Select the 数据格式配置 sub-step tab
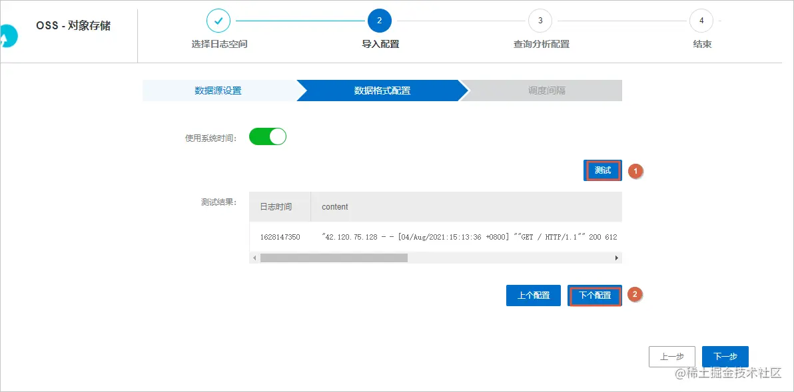The image size is (794, 392). click(x=382, y=91)
